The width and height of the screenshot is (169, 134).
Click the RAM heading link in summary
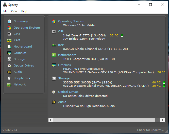coord(61,45)
